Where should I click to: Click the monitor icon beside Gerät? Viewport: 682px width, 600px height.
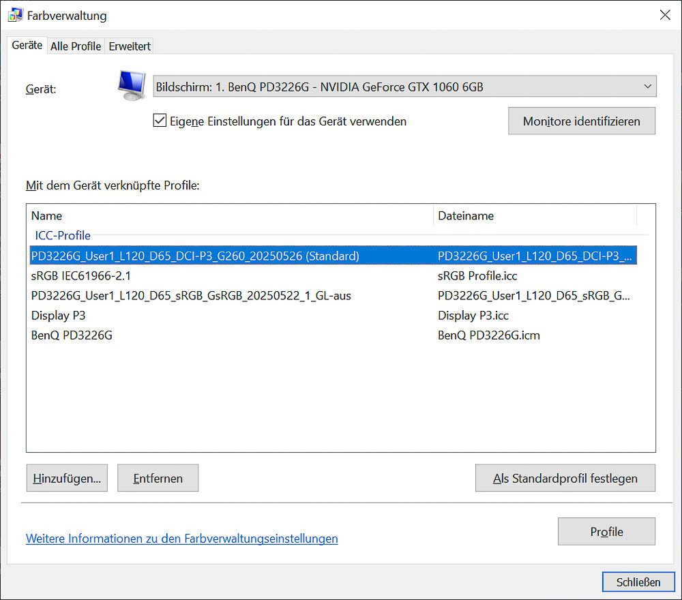(132, 86)
